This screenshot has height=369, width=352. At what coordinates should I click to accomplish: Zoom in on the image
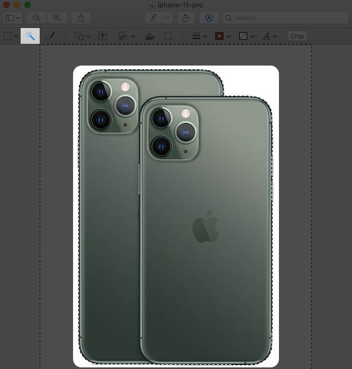point(57,18)
